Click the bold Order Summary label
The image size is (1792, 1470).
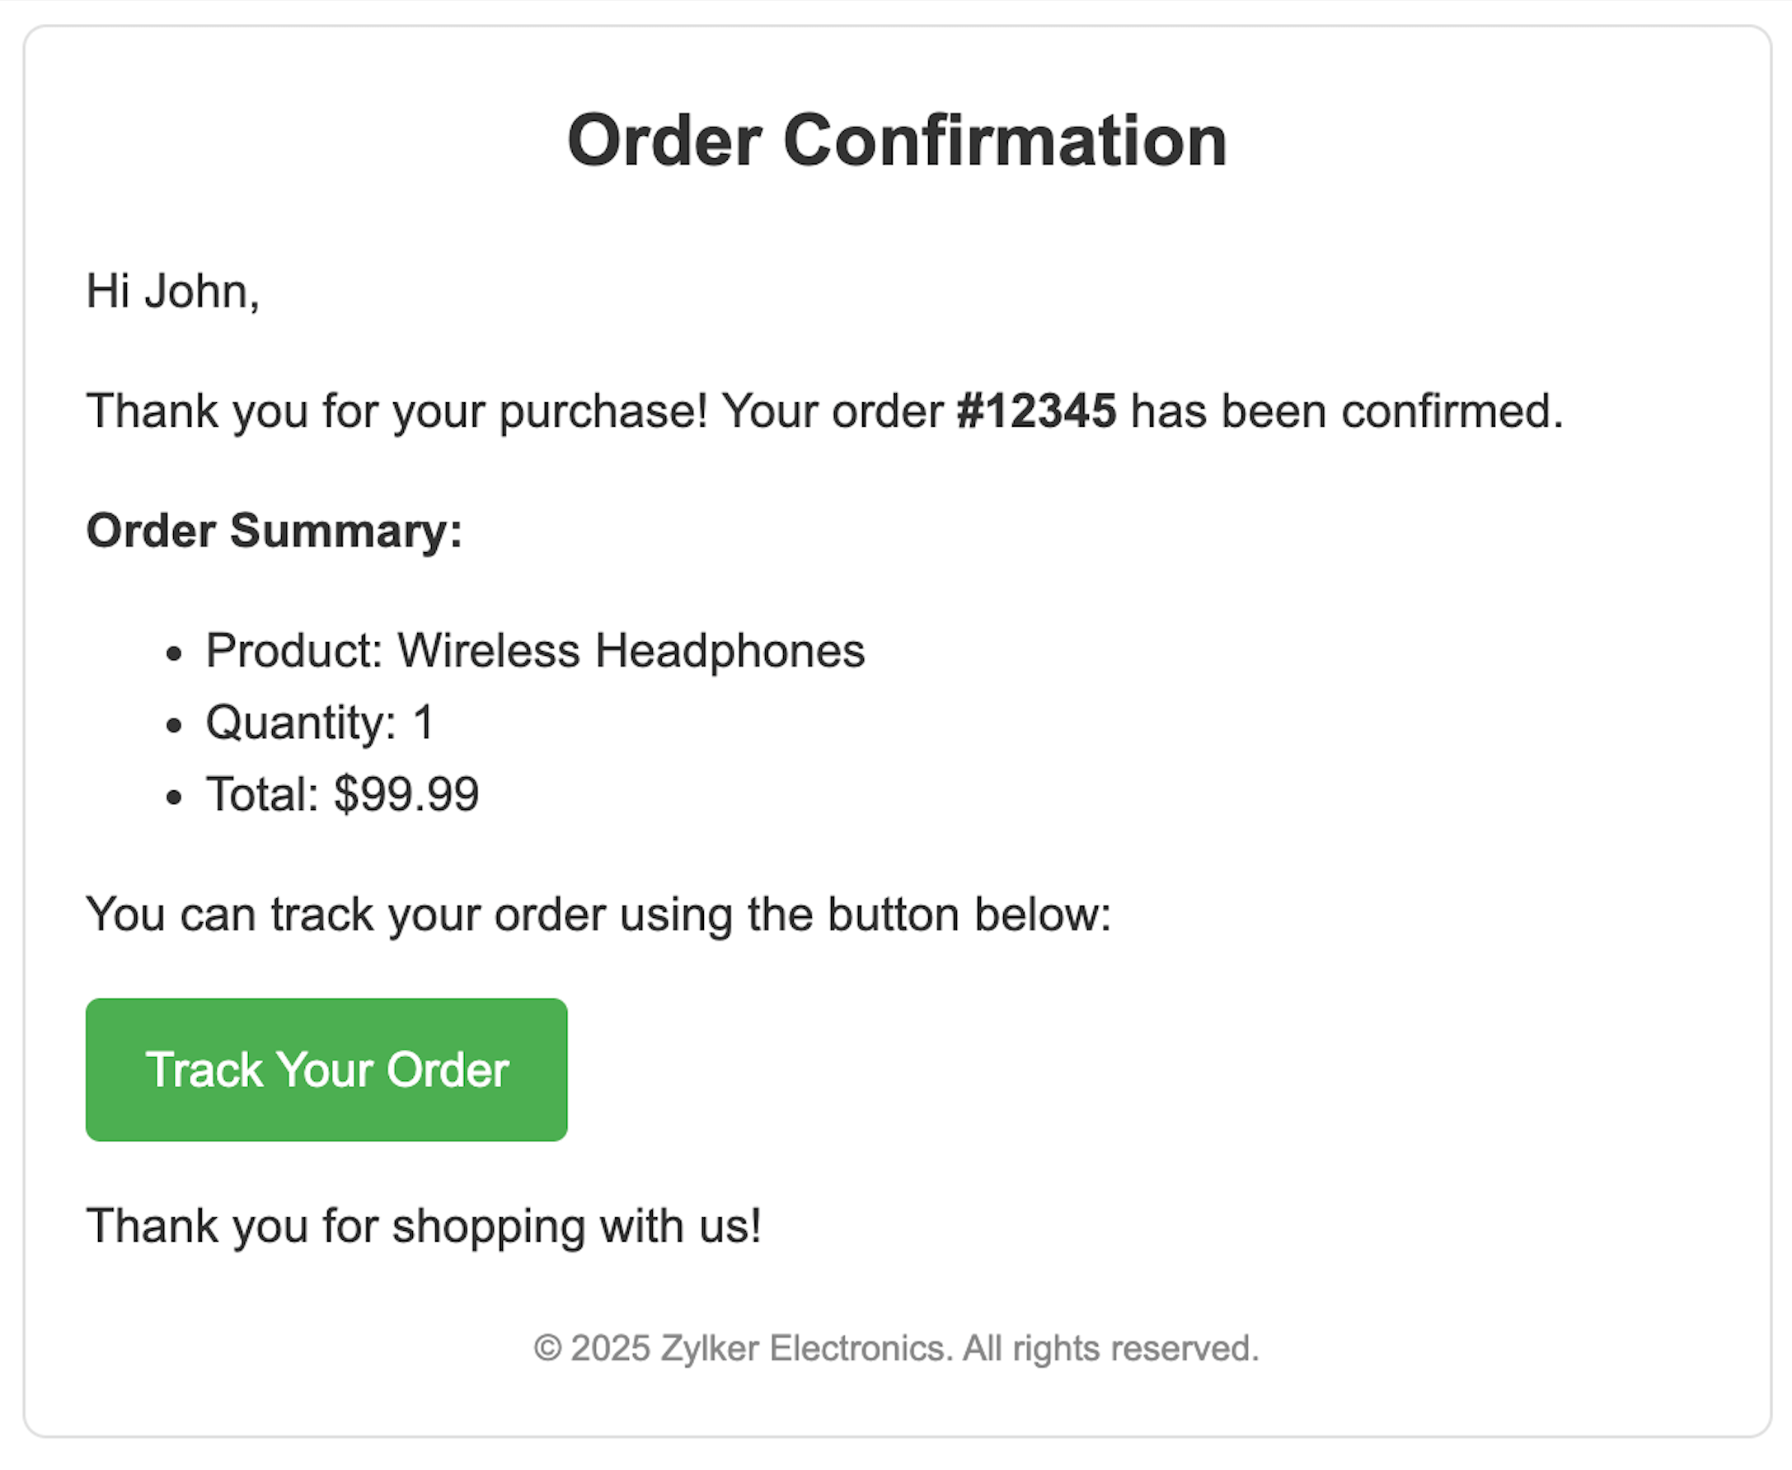[x=274, y=531]
